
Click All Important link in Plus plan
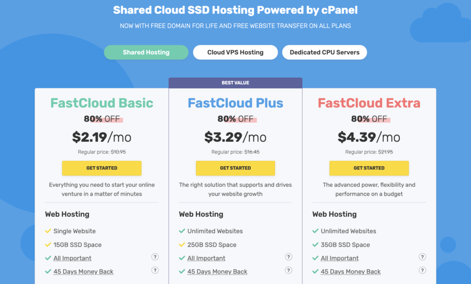tap(207, 258)
